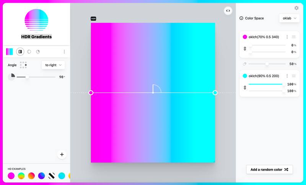Select the radial gradient type icon
This screenshot has width=306, height=185.
coord(29,52)
